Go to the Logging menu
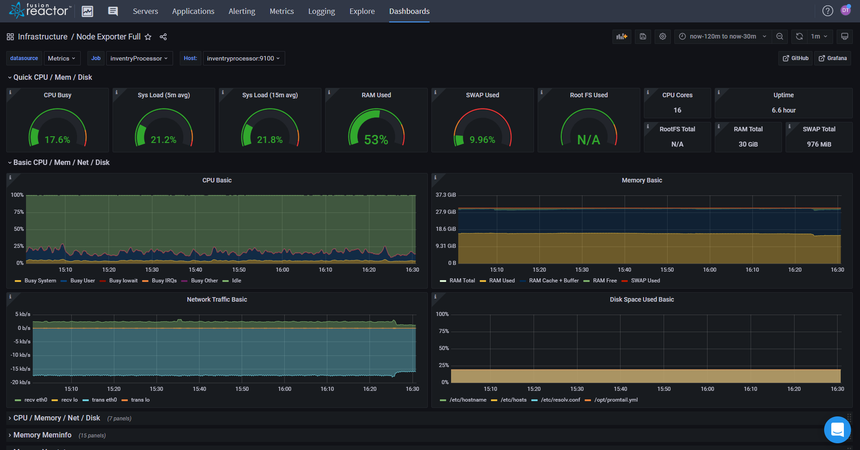 [321, 11]
